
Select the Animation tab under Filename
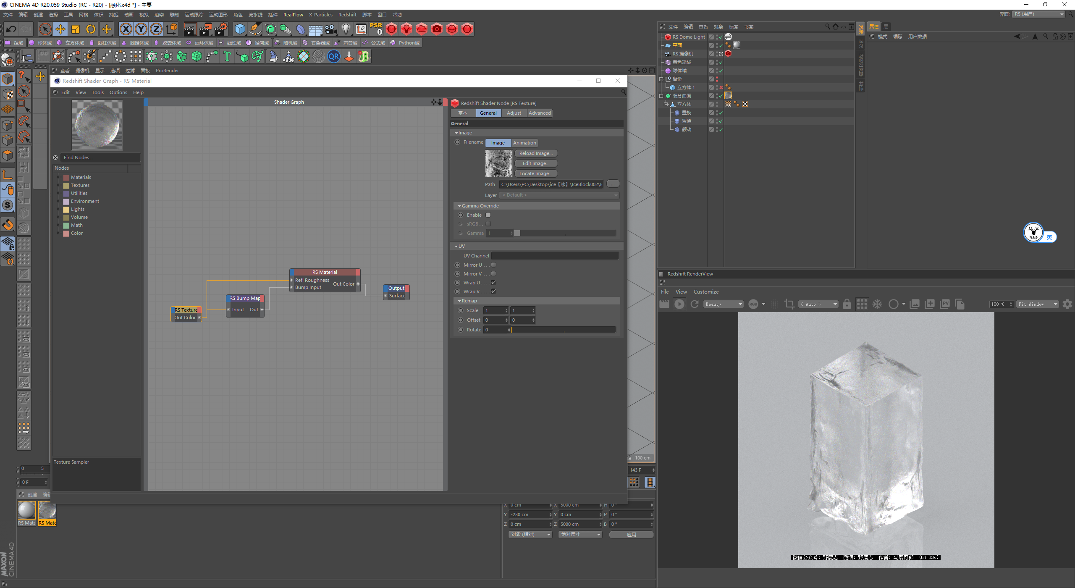click(524, 143)
